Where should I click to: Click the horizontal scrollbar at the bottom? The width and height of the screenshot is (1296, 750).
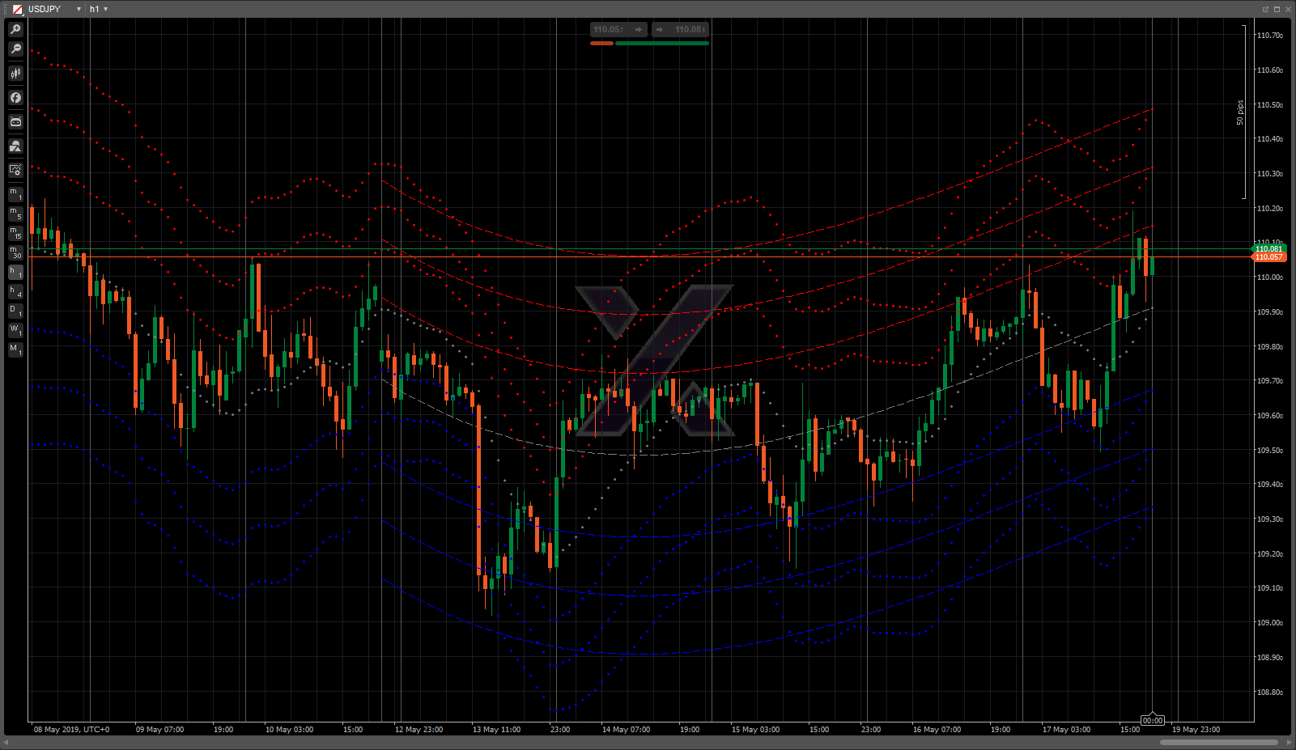(1218, 742)
